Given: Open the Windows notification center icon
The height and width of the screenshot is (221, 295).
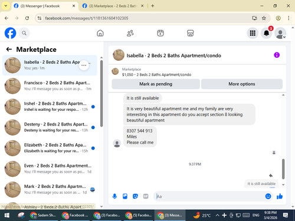Looking at the screenshot, I should pos(286,215).
